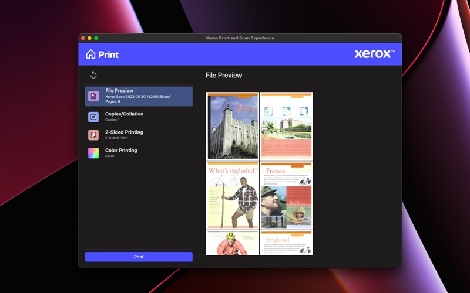Select the France page thumbnail
The height and width of the screenshot is (293, 470).
287,196
